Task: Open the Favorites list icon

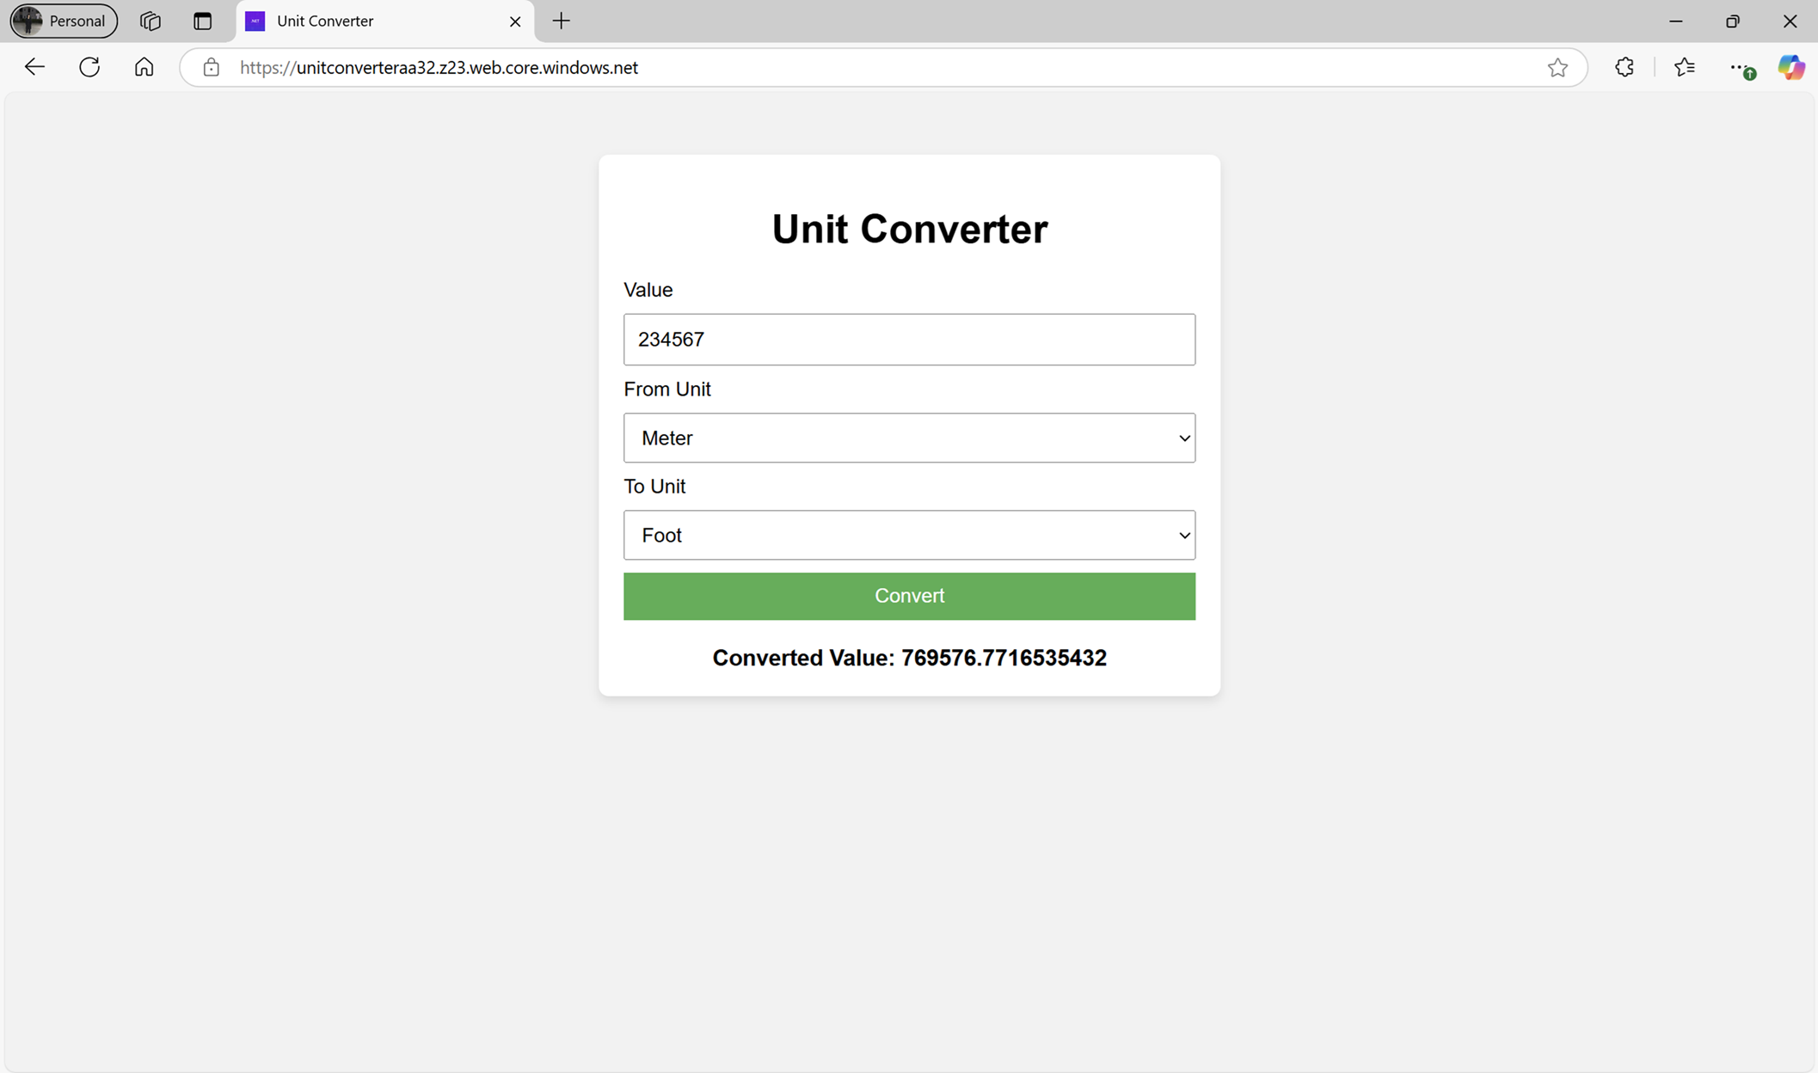Action: (1685, 67)
